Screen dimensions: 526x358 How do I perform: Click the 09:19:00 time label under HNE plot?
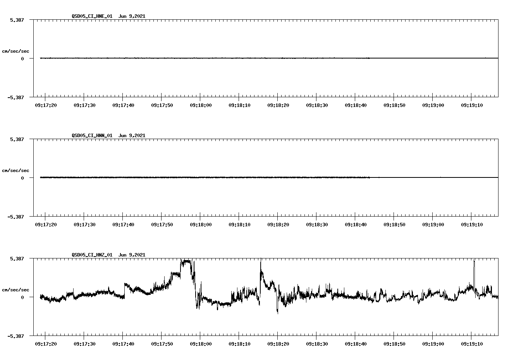433,105
